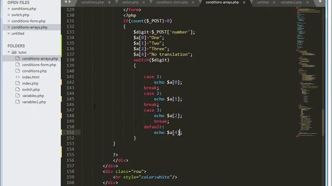Viewport: 332px width, 186px height.
Task: Open conditions.php from Open Files
Action: point(24,9)
